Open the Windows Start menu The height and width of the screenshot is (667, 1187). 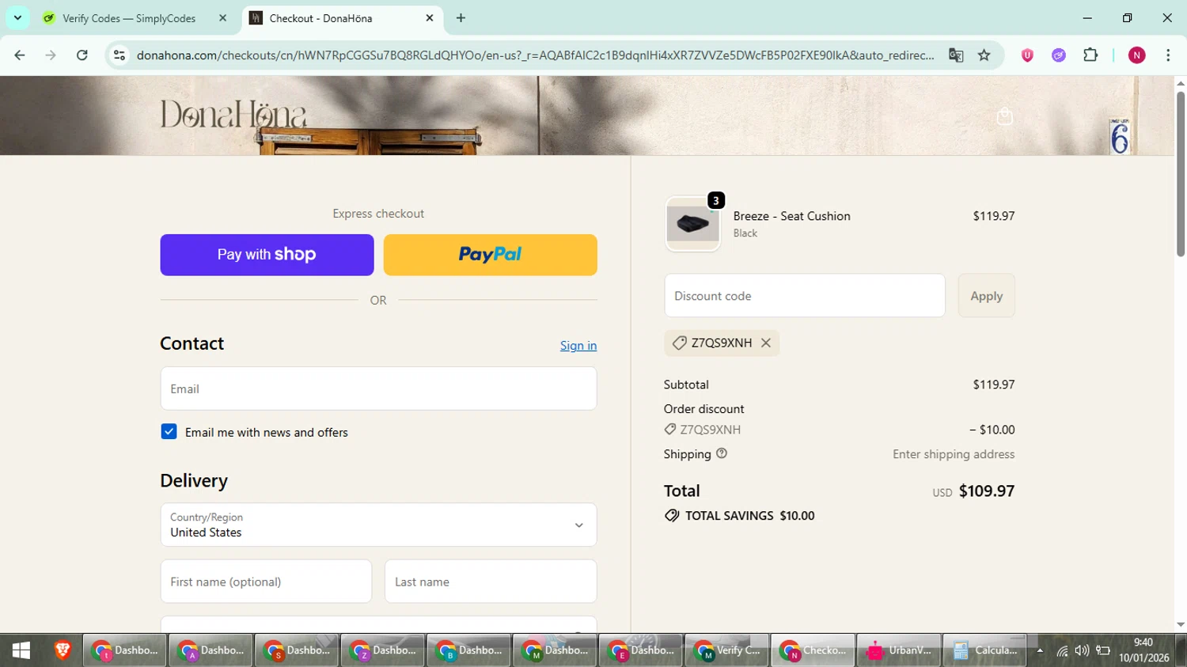click(21, 650)
